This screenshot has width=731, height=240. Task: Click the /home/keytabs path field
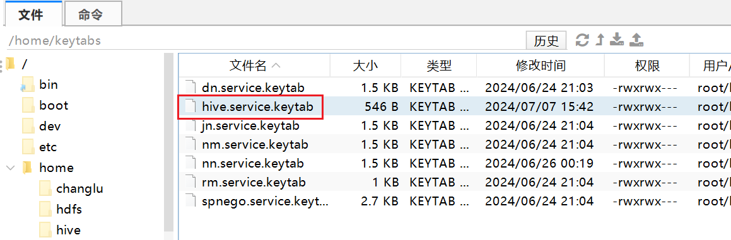pyautogui.click(x=263, y=40)
